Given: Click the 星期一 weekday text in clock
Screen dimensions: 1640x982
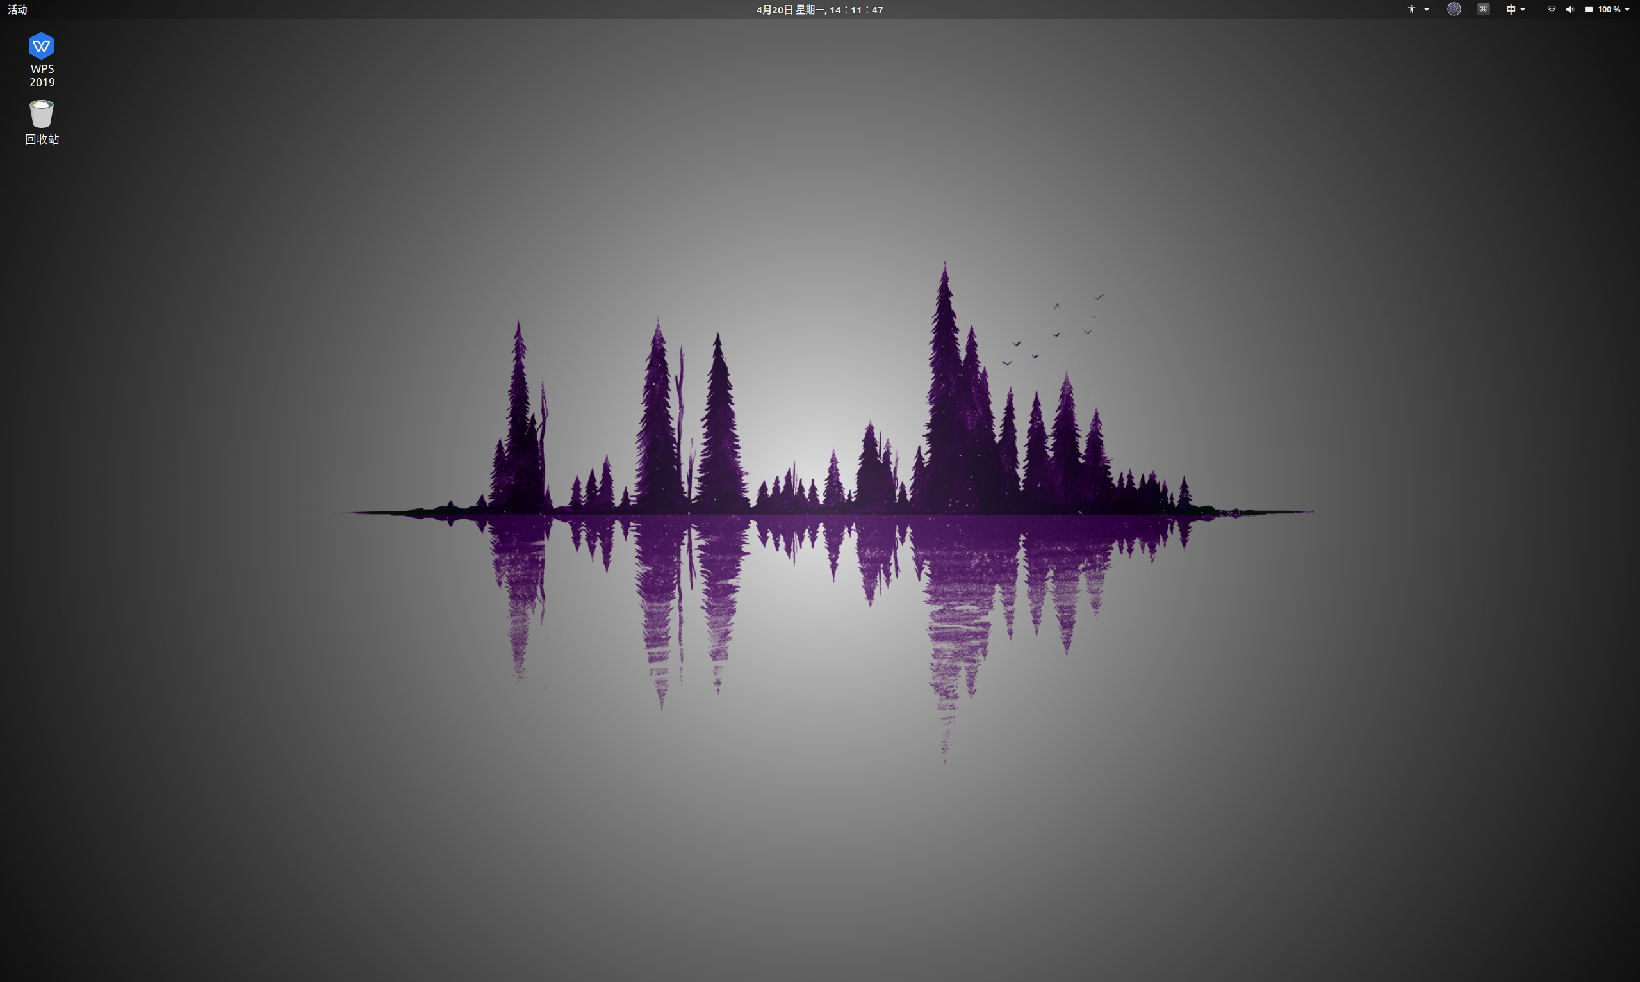Looking at the screenshot, I should 810,9.
